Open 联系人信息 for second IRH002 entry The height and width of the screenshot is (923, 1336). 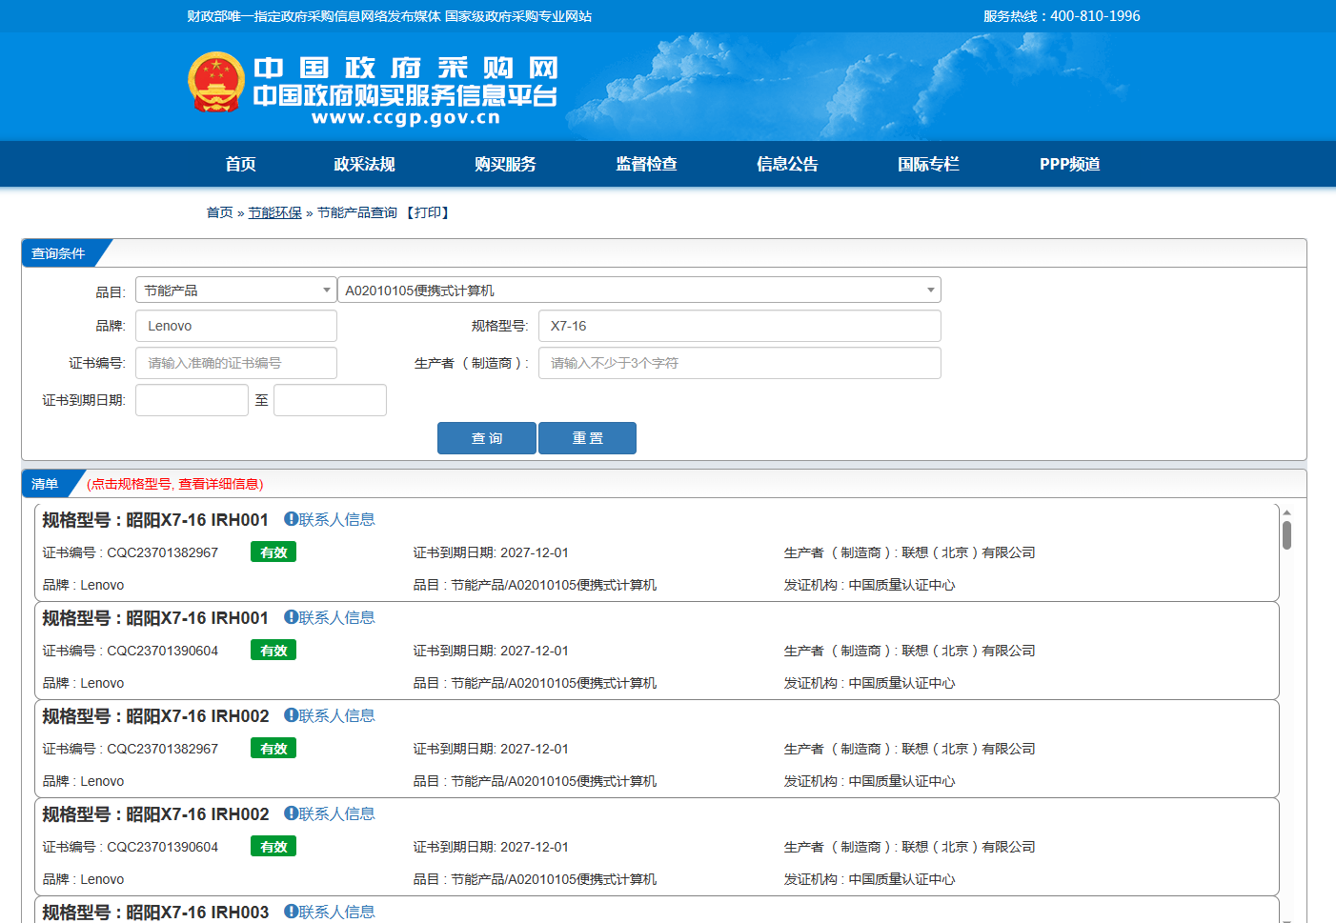click(336, 813)
